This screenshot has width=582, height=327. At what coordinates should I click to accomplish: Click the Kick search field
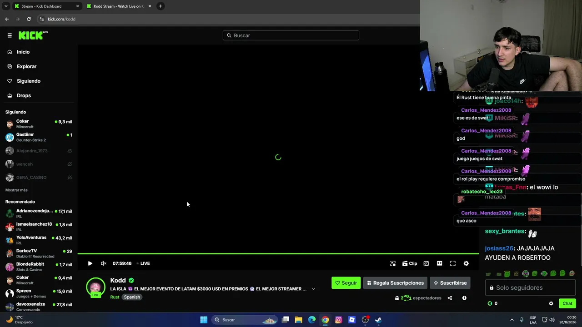[x=291, y=35]
